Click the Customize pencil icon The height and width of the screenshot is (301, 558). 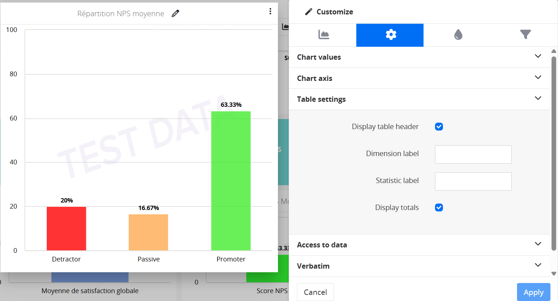pos(308,12)
